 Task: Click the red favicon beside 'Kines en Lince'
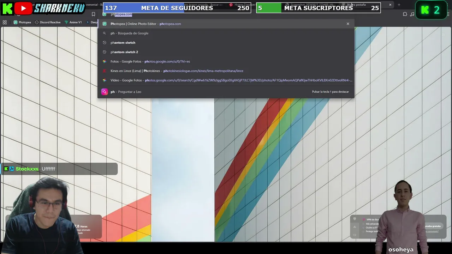click(105, 71)
